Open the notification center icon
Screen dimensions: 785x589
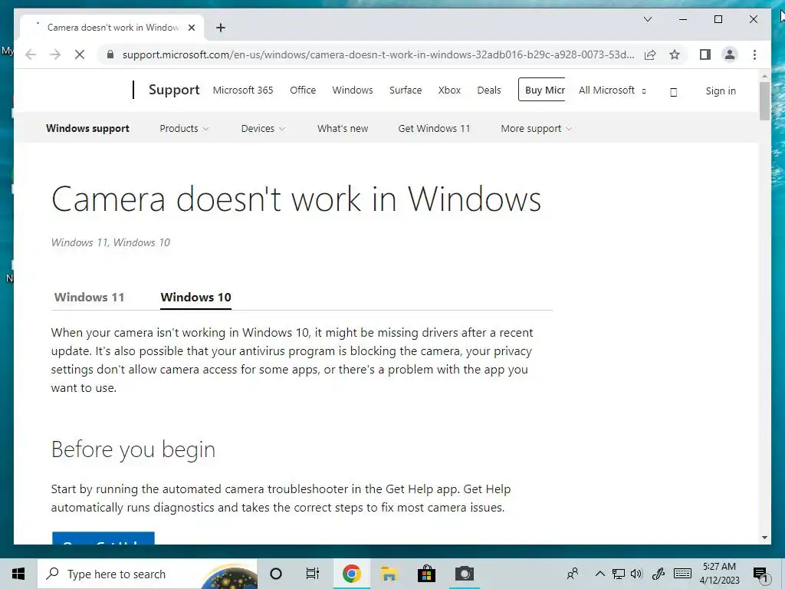point(760,575)
